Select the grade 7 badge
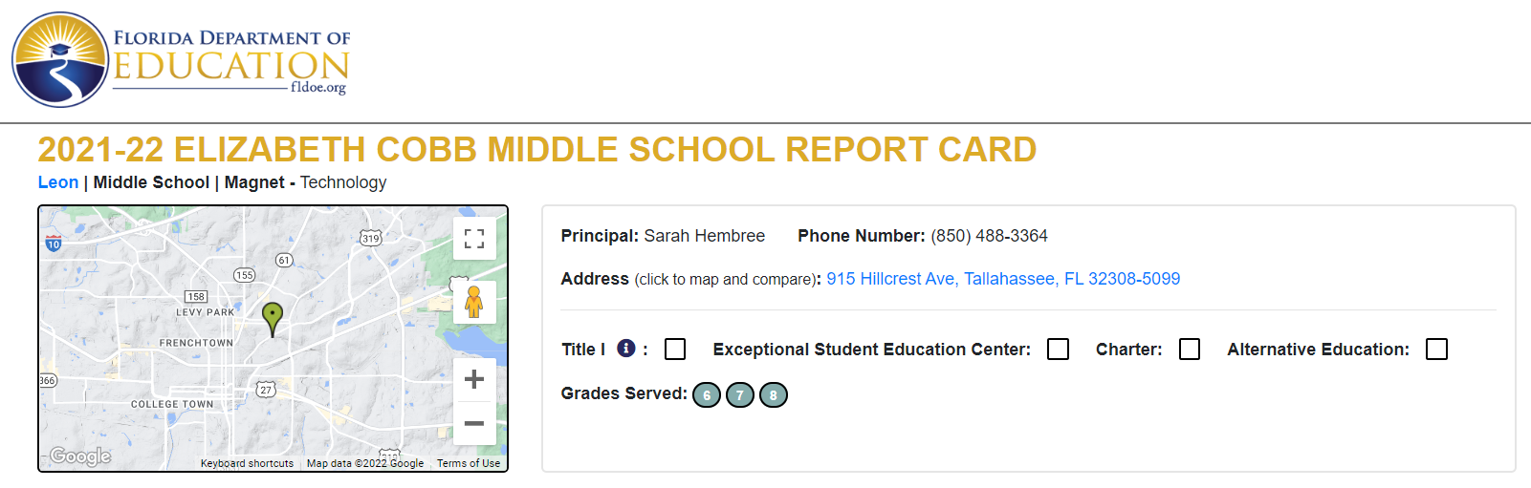 coord(740,394)
